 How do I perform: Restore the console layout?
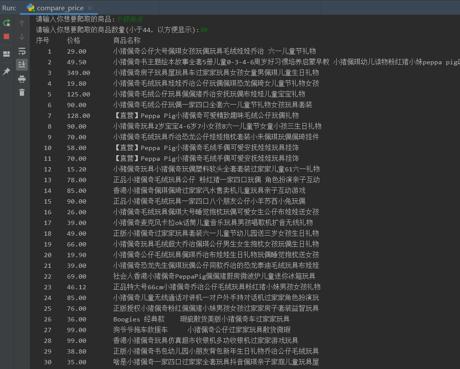6,54
